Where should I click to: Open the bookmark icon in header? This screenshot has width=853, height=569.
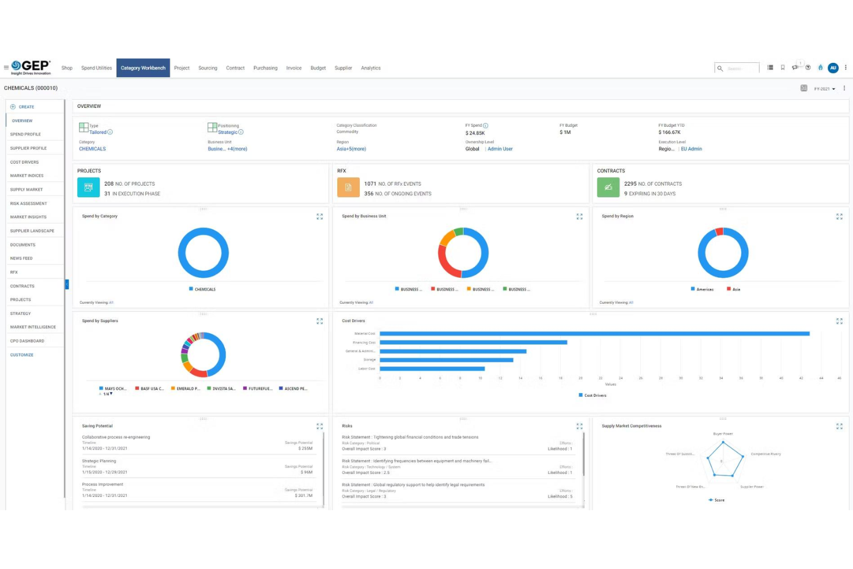783,67
